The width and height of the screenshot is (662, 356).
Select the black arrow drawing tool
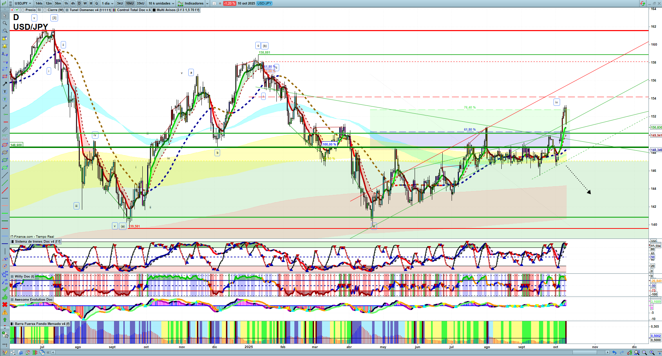[x=5, y=84]
